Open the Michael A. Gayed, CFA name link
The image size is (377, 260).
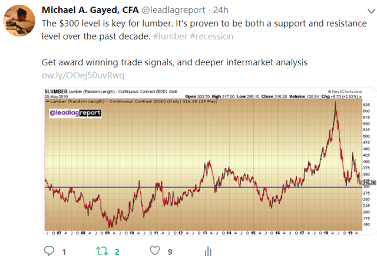tap(90, 10)
